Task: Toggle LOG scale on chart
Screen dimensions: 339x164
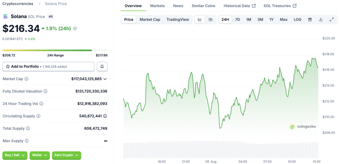Action: [x=297, y=20]
